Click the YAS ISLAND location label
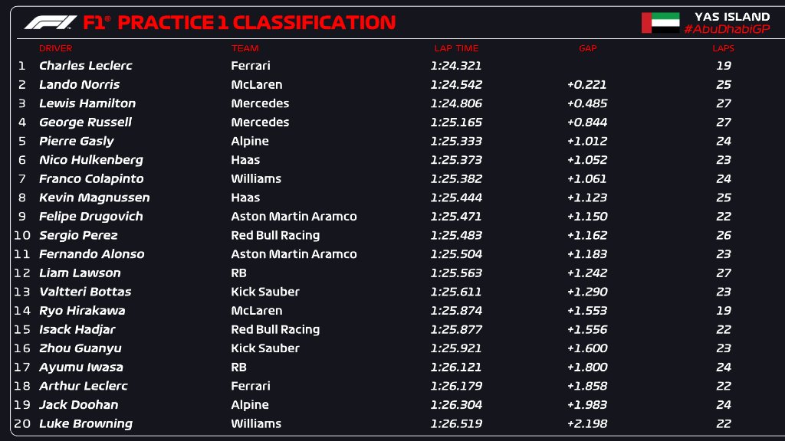 (732, 16)
